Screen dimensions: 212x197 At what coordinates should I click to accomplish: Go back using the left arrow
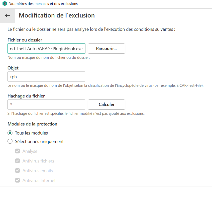[x=7, y=15]
